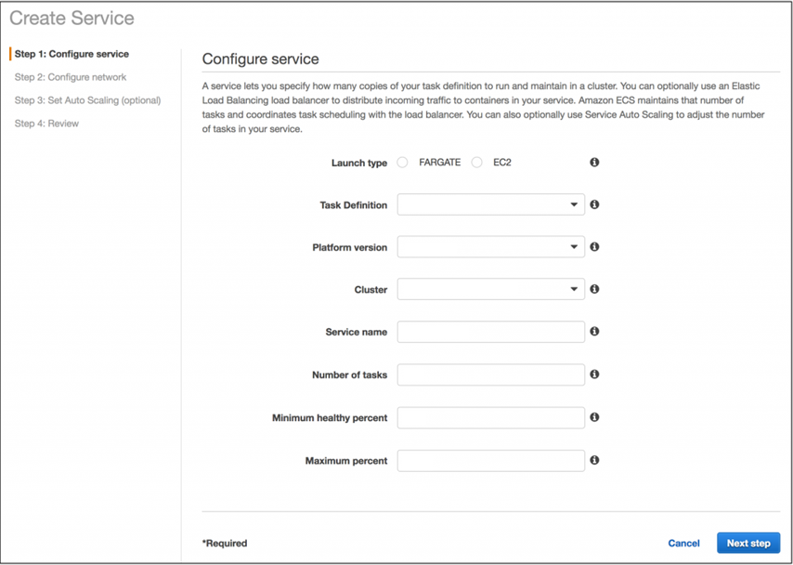Open the Platform version dropdown

coord(490,247)
